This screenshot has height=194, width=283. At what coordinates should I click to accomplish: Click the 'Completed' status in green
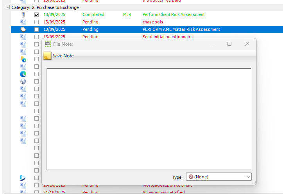tap(93, 14)
